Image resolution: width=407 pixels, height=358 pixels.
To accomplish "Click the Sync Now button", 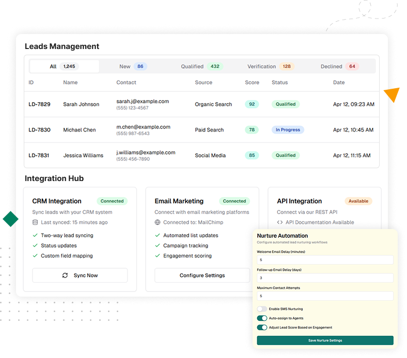I will pos(80,276).
